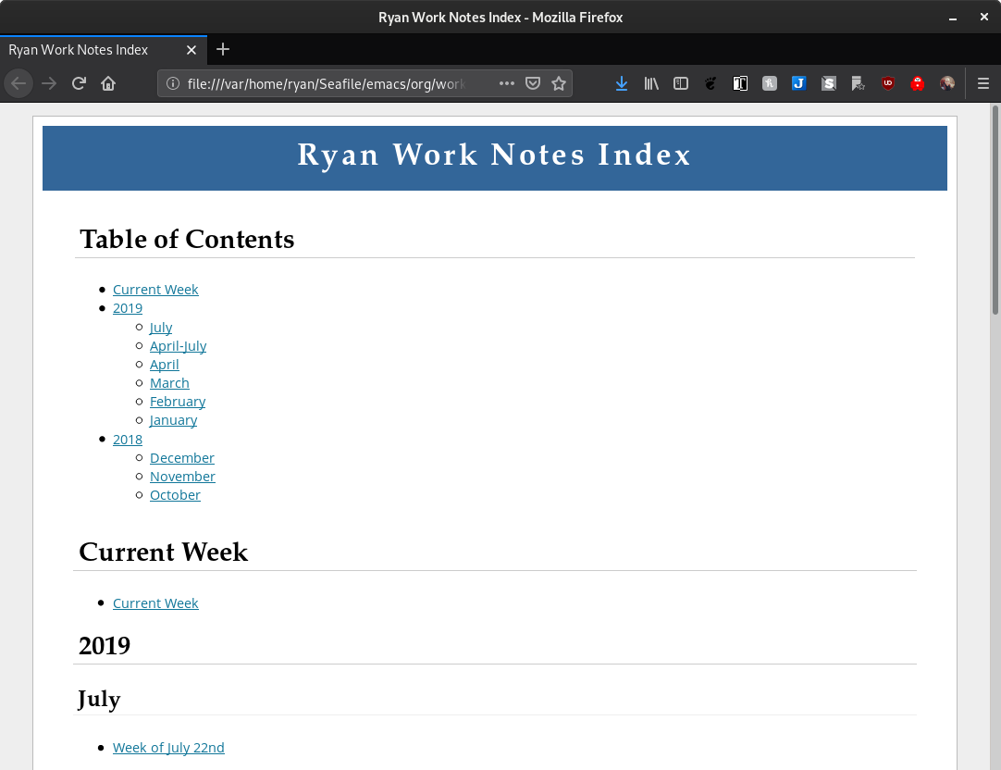This screenshot has height=770, width=1001.
Task: Close the Ryan Work Notes Index tab
Action: (x=192, y=50)
